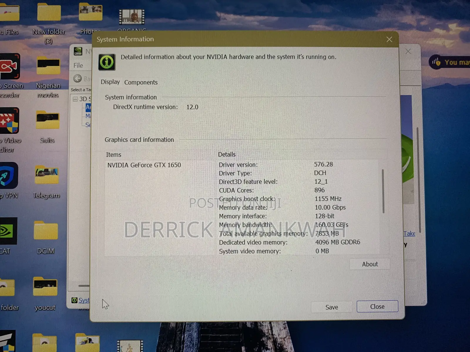This screenshot has width=470, height=352.
Task: Click the Back arrow in NVIDIA Control Panel
Action: pos(78,78)
